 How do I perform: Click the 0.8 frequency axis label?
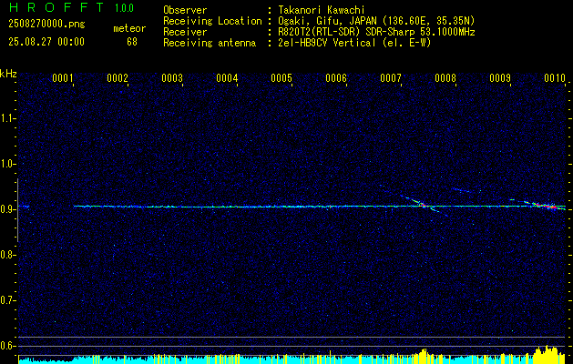coord(7,255)
